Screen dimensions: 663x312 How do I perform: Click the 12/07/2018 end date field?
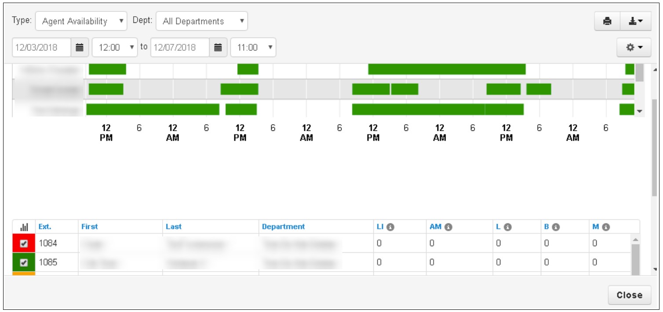(180, 47)
